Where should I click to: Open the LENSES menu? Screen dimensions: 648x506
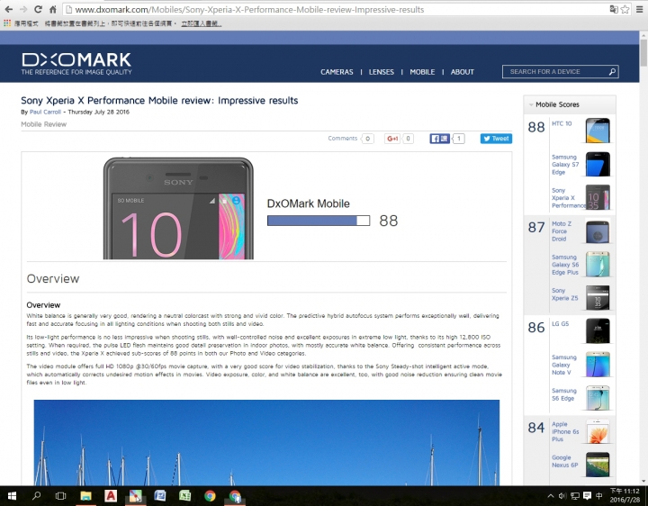[x=381, y=72]
